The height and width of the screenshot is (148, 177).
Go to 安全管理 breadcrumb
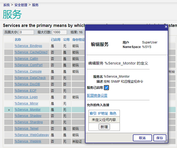point(21,5)
